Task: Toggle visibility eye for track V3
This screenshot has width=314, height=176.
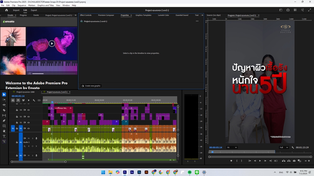Action: click(x=28, y=117)
